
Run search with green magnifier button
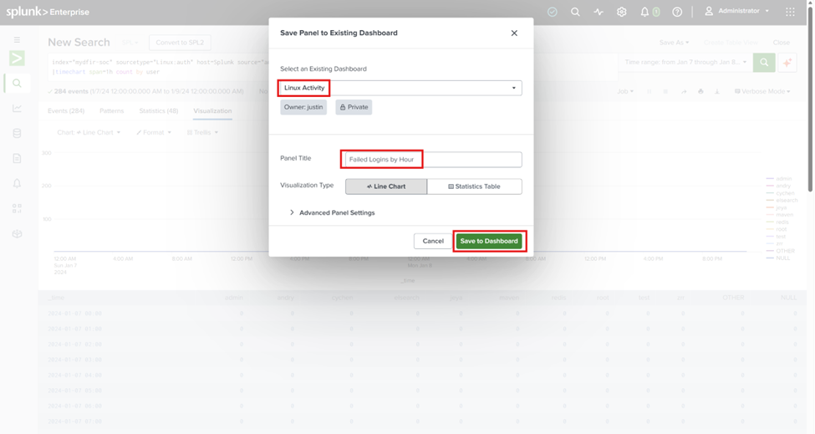(764, 63)
